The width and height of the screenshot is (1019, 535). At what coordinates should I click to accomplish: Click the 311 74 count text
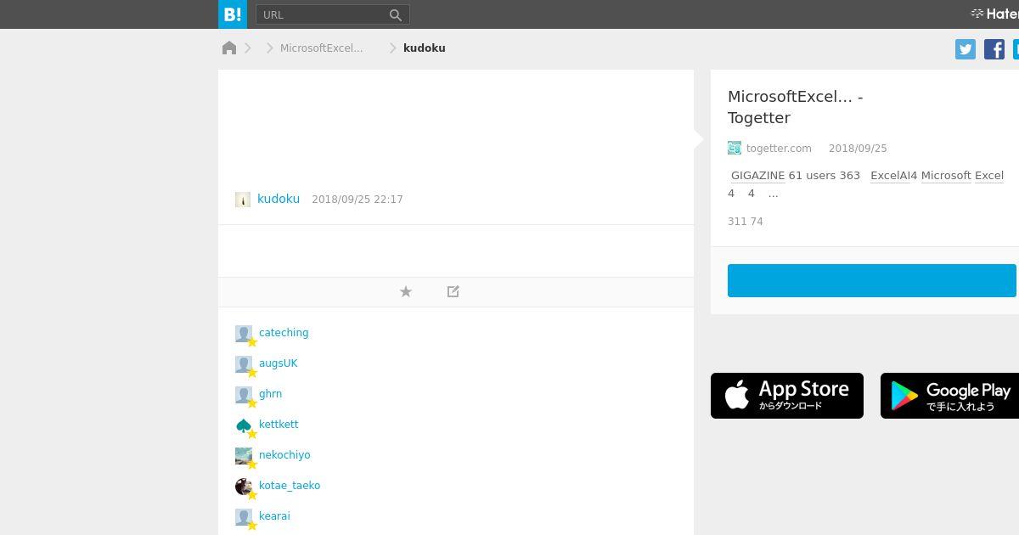click(x=746, y=222)
